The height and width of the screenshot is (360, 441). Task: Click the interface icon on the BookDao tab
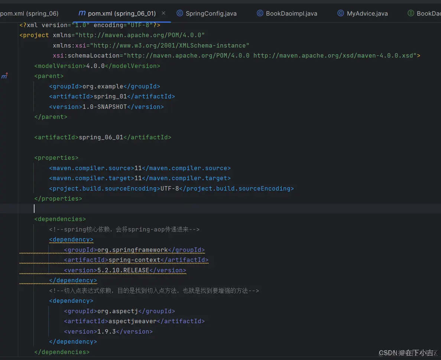[411, 13]
